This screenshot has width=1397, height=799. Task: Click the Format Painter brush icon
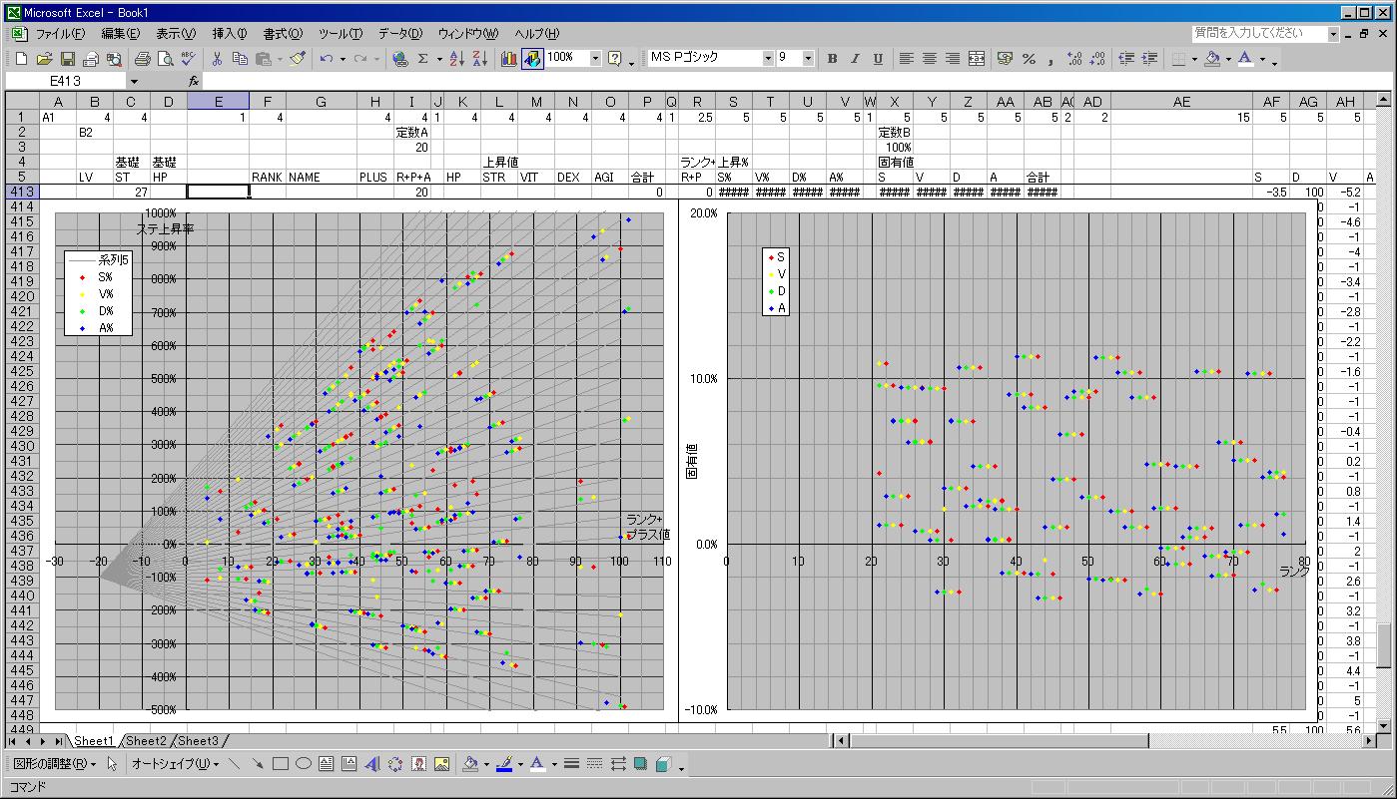[x=298, y=59]
